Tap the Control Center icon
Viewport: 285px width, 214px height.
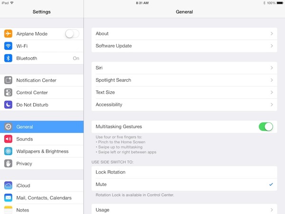(x=8, y=93)
